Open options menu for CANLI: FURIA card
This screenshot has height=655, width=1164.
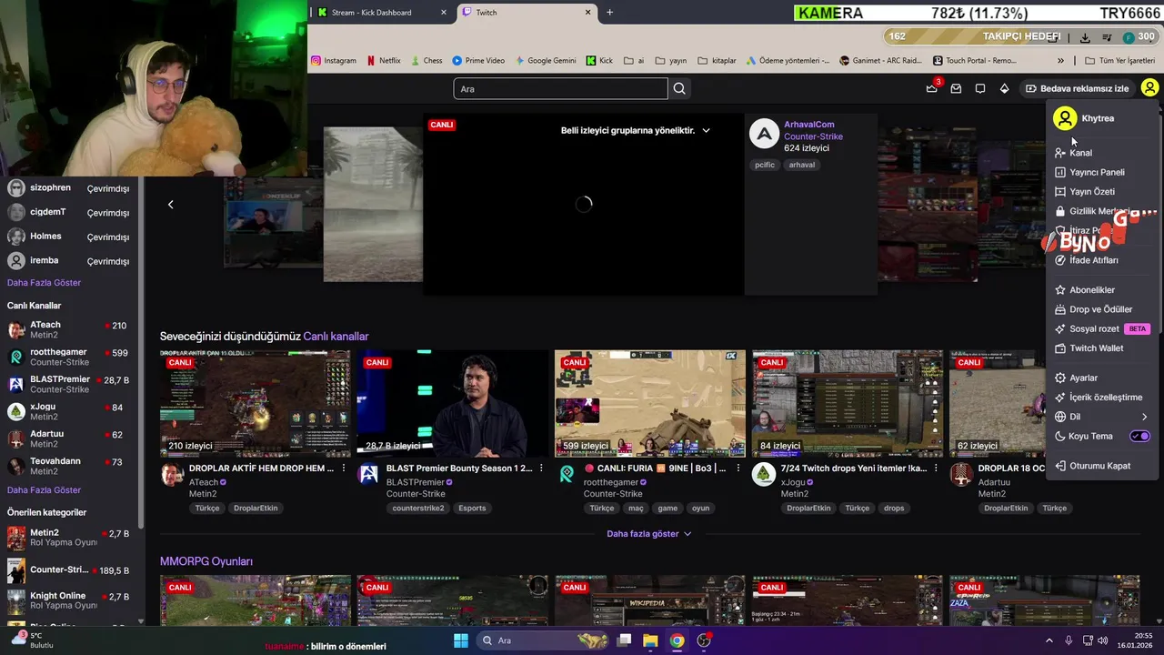(x=738, y=469)
